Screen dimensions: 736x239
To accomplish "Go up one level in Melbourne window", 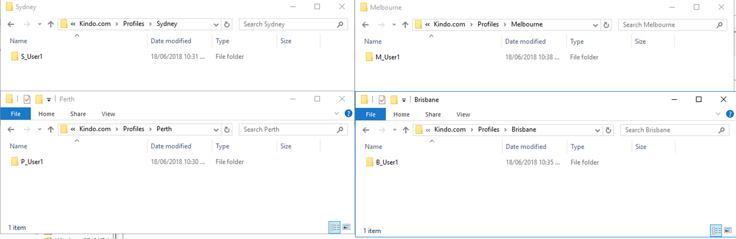I will click(405, 25).
